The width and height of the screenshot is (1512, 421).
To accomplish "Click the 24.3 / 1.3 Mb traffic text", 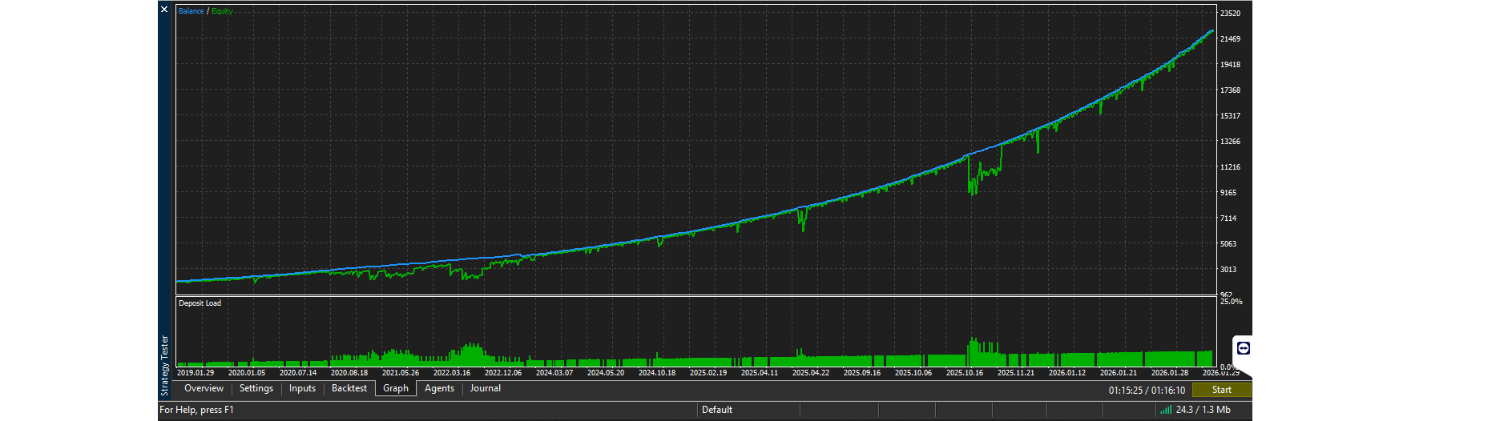I will point(1203,410).
